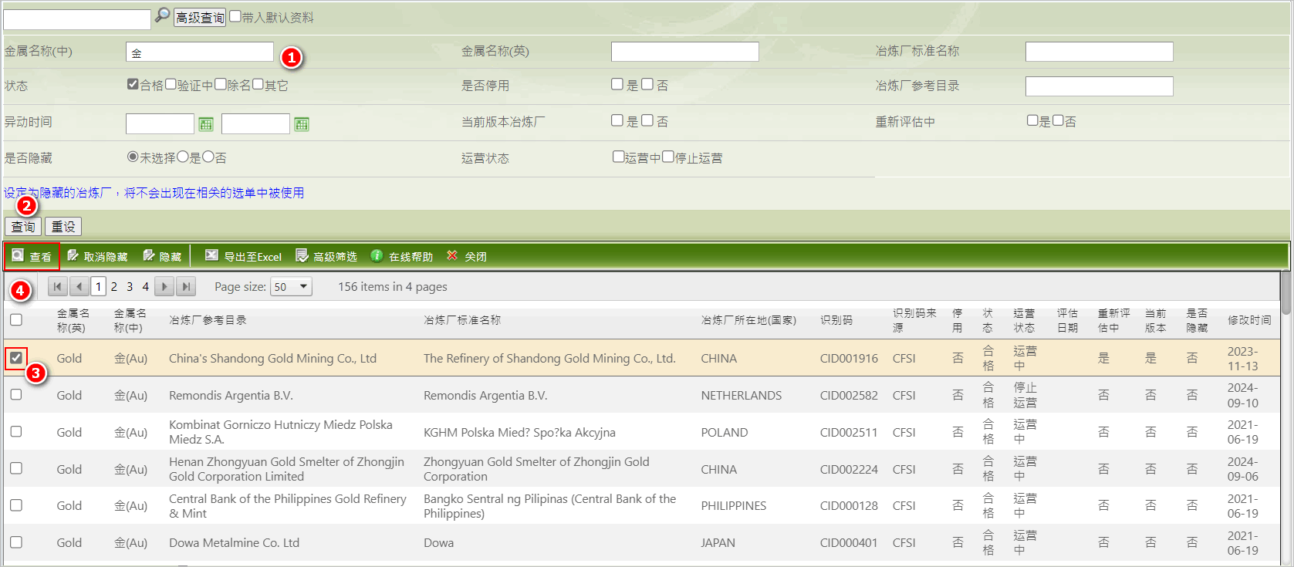Click the 取消隐藏 unhide toolbar button
Viewport: 1294px width, 567px height.
click(97, 256)
